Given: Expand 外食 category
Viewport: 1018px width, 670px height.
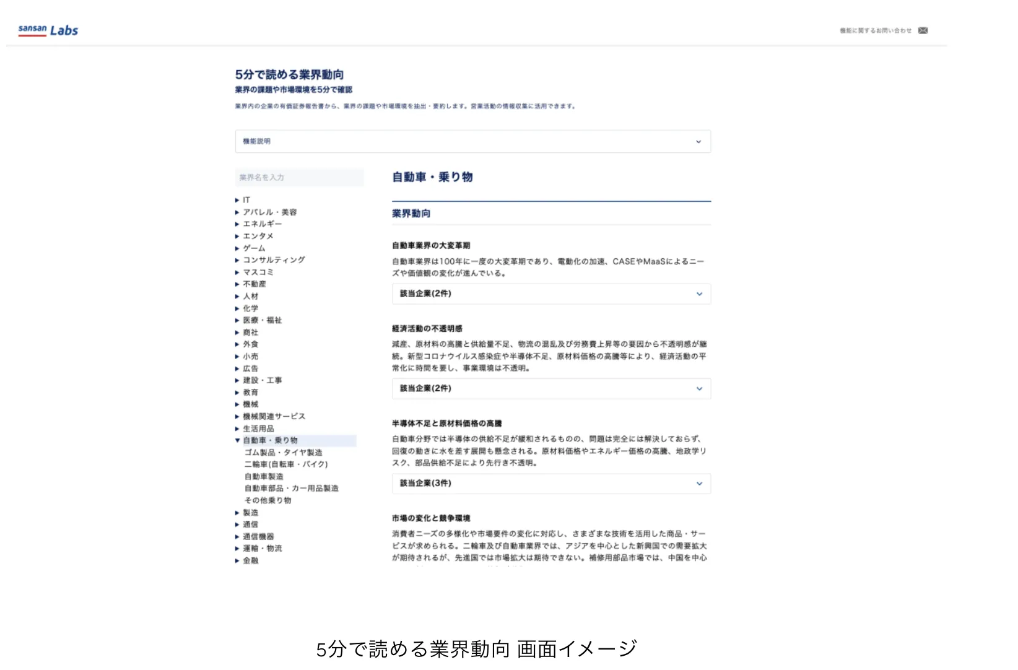Looking at the screenshot, I should [246, 344].
